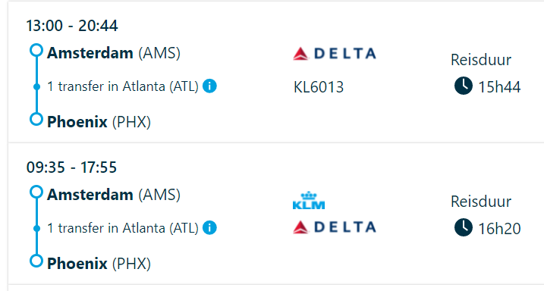This screenshot has width=544, height=291.
Task: Click 1 transfer in Atlanta on second flight
Action: pyautogui.click(x=123, y=228)
